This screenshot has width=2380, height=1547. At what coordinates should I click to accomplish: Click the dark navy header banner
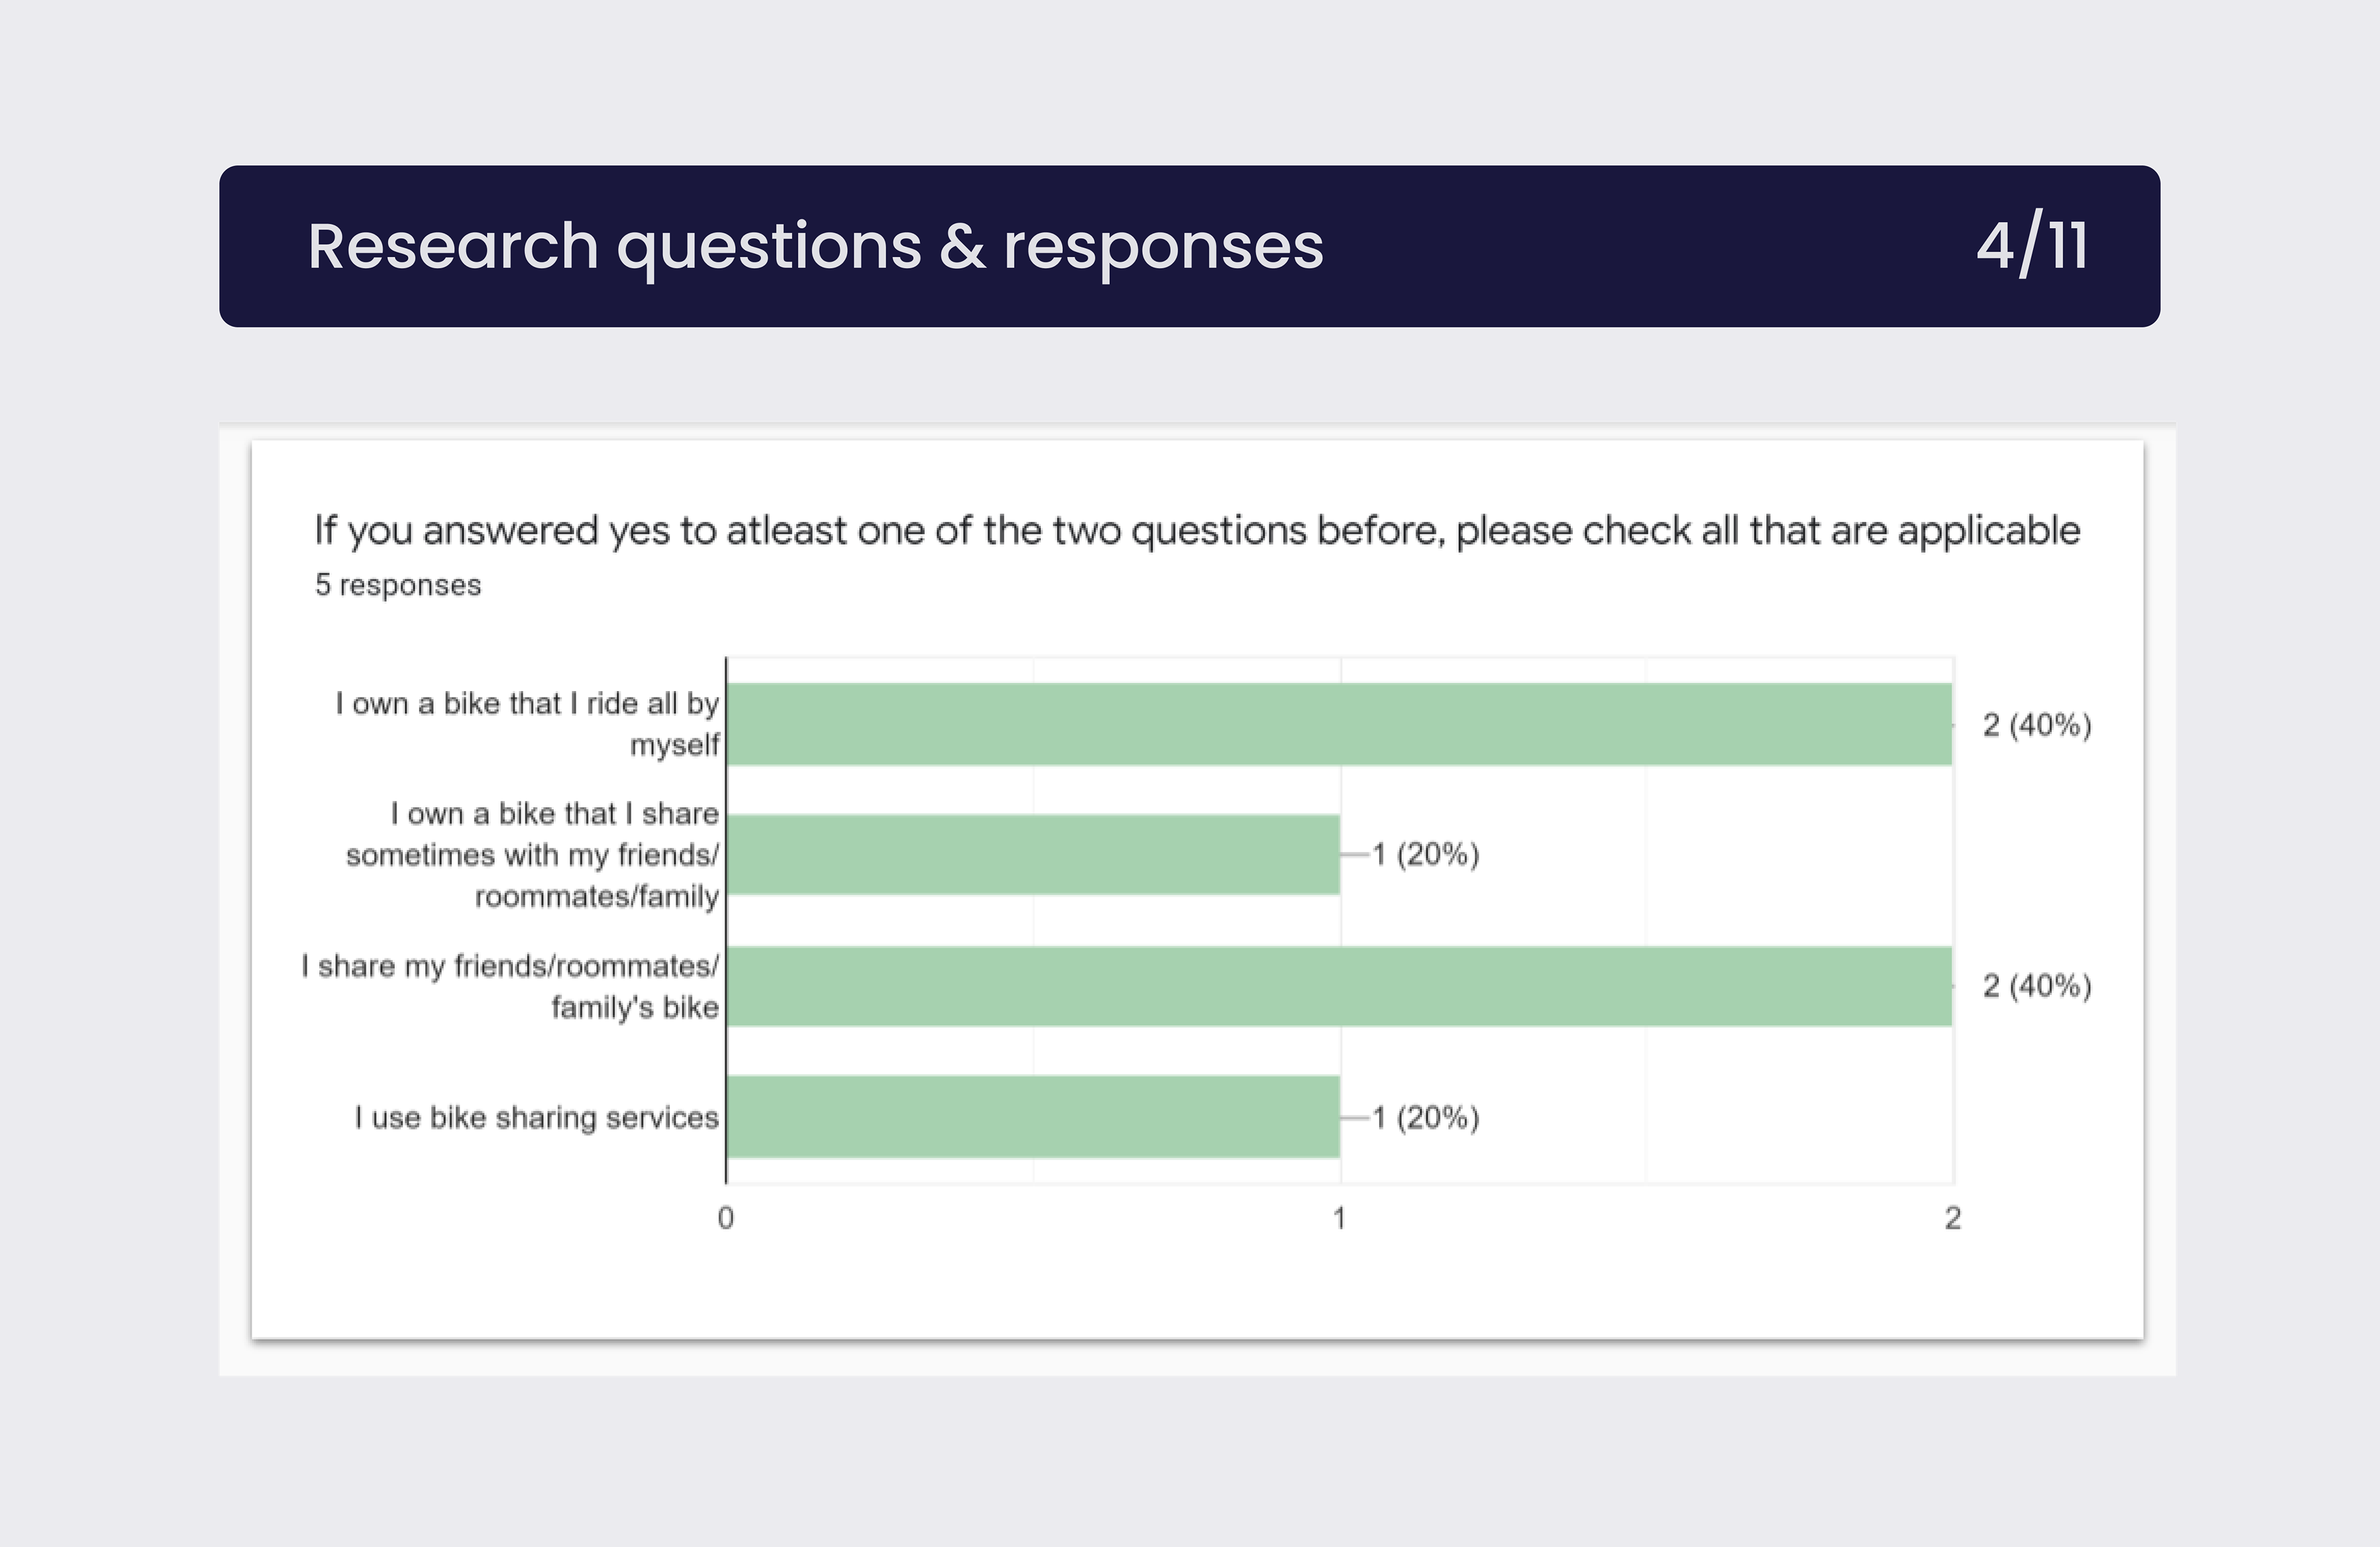pos(1190,246)
